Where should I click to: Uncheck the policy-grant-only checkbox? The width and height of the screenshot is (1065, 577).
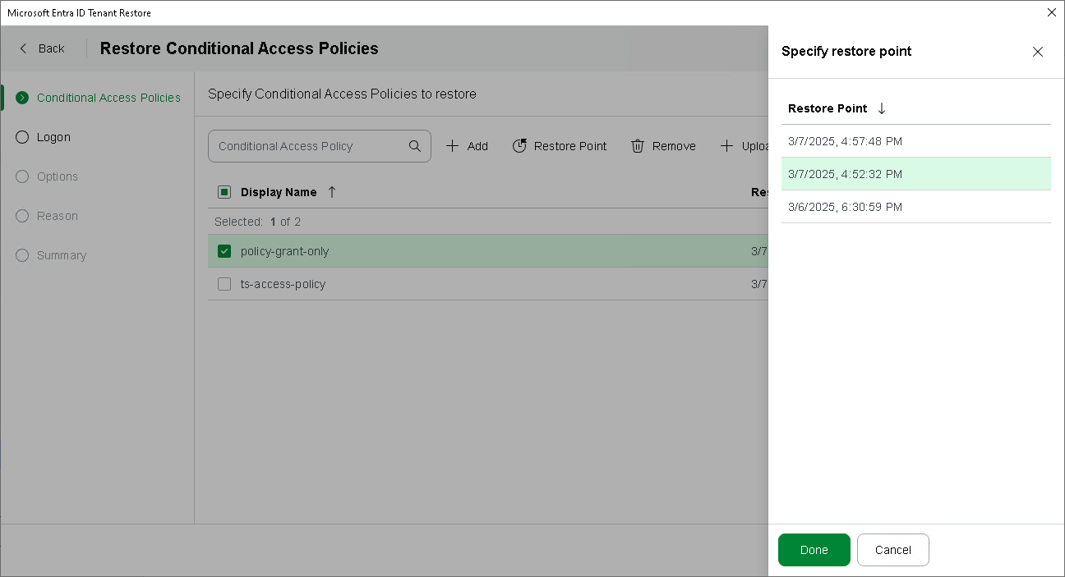coord(224,251)
